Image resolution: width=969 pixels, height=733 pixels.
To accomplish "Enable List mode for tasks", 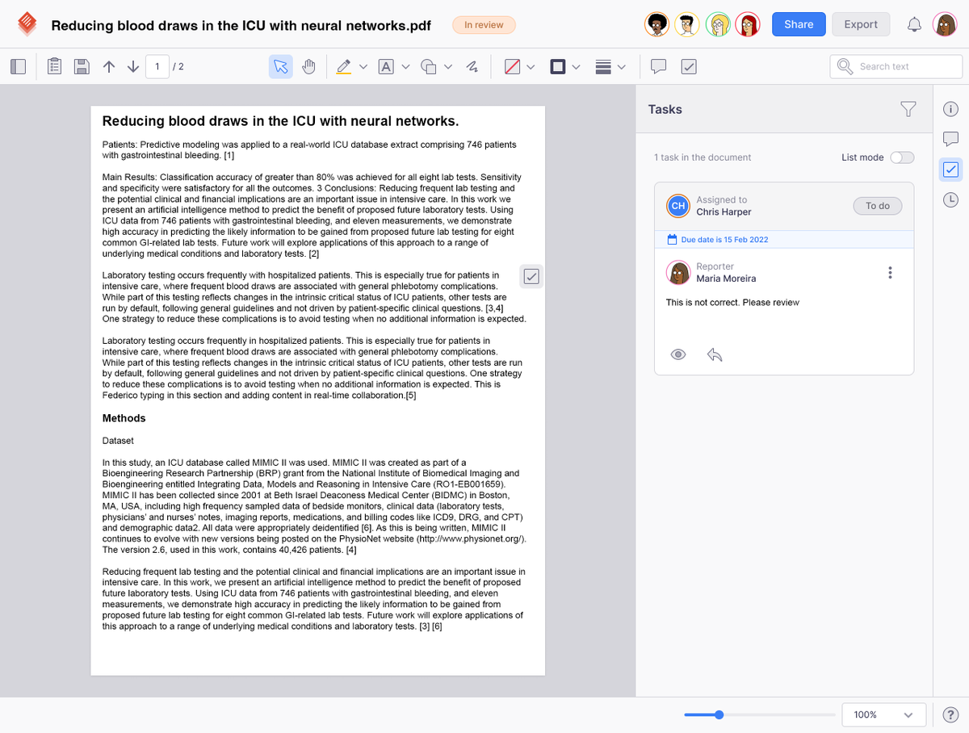I will point(902,157).
